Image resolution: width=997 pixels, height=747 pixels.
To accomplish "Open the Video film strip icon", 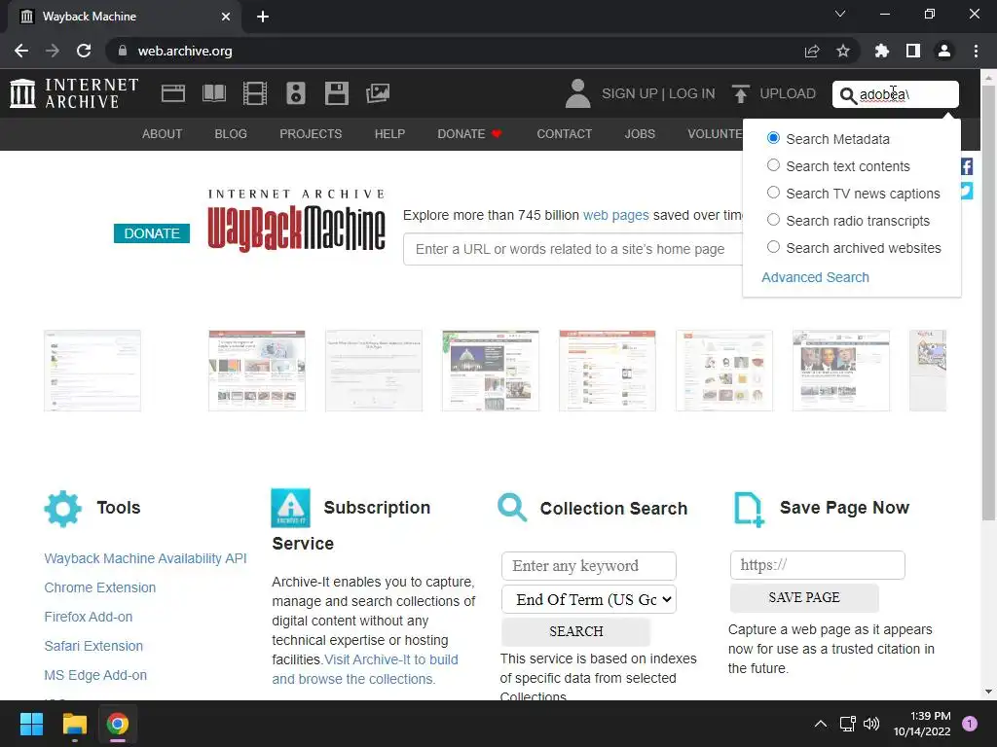I will (255, 93).
